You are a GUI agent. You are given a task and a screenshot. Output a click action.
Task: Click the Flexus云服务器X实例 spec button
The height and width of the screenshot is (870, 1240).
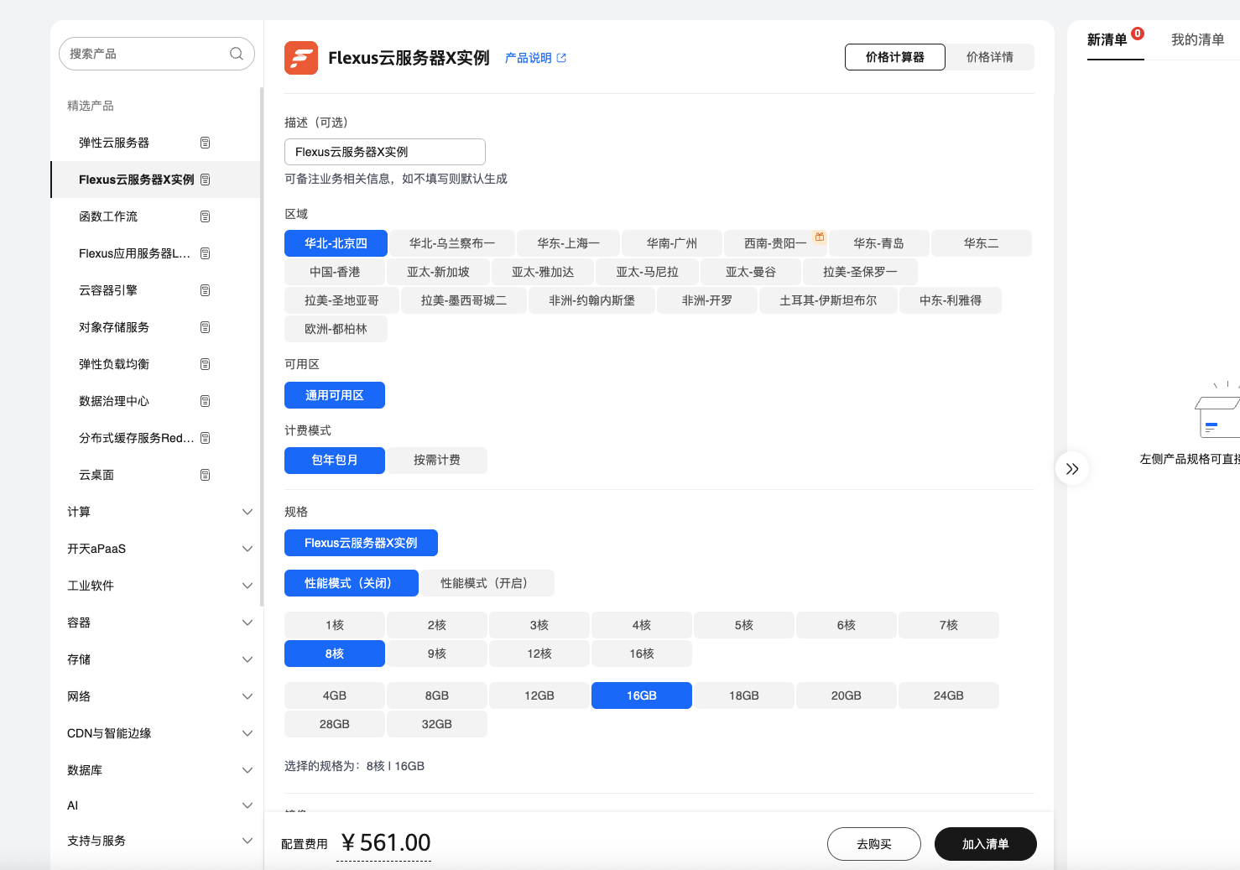[x=361, y=543]
